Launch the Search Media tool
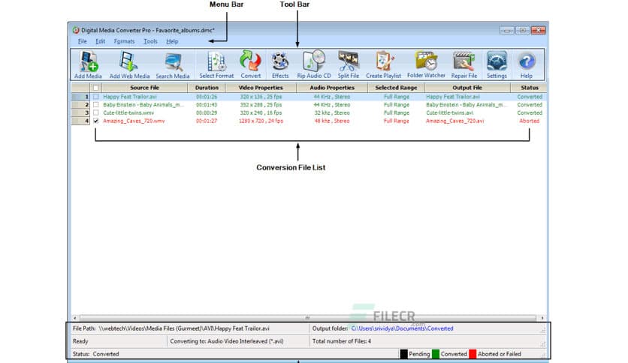This screenshot has height=363, width=628. [173, 64]
